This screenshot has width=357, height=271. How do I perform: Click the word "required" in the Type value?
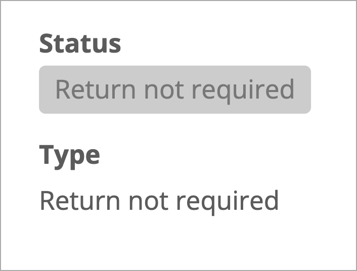pos(228,203)
